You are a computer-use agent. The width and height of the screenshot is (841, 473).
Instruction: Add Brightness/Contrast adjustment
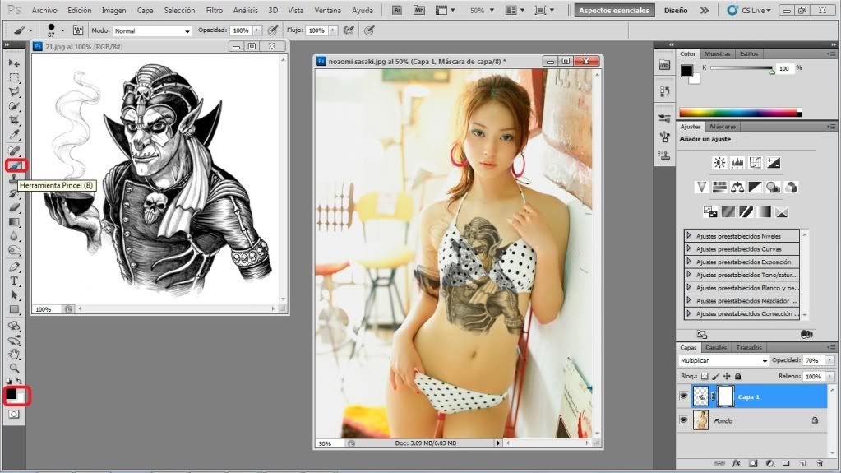[719, 163]
